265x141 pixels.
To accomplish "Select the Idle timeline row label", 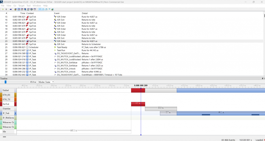I will click(8, 131).
